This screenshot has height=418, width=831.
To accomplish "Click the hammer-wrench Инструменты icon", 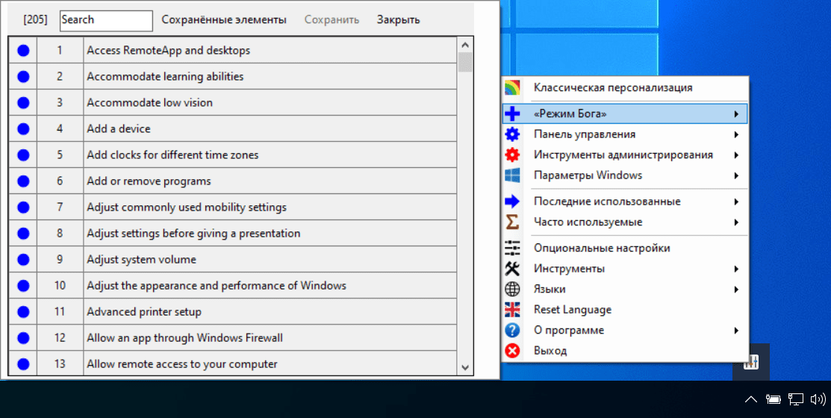I will click(x=512, y=269).
